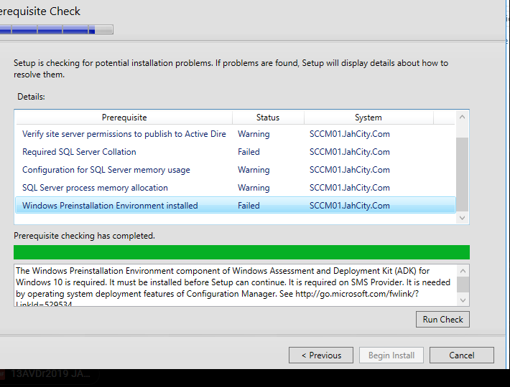Open the 13AVDr2019 taskbar item
The image size is (510, 387).
[50, 374]
